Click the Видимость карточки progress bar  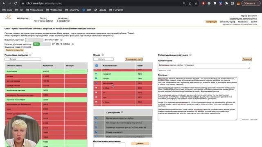34,40
